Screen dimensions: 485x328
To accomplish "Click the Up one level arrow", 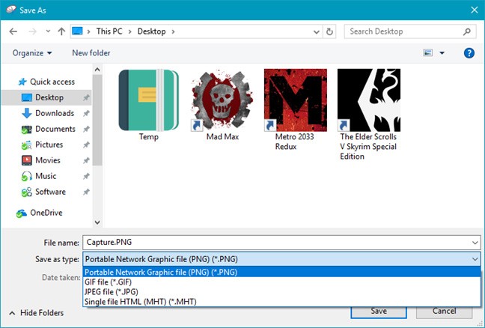I will (61, 31).
